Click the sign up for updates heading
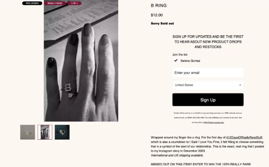 tap(208, 42)
